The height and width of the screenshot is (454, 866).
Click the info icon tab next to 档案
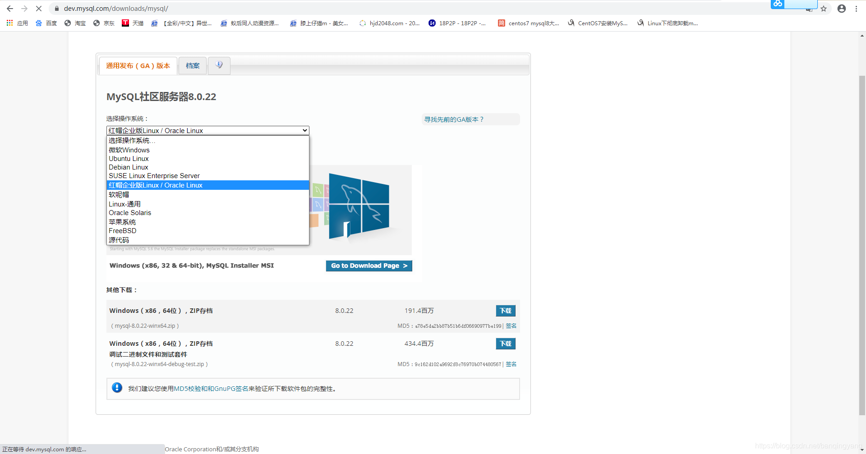point(219,65)
